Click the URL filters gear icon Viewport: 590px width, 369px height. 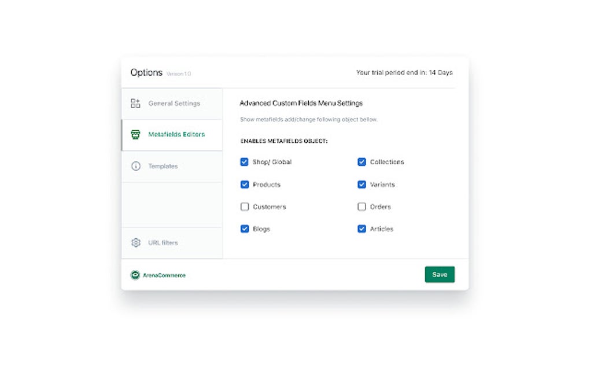click(x=135, y=243)
